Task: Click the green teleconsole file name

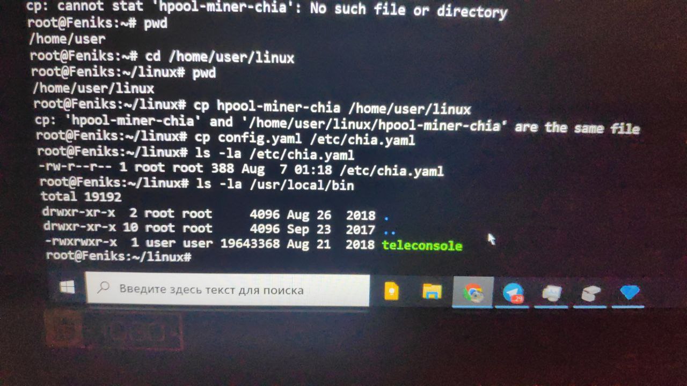Action: pyautogui.click(x=422, y=246)
